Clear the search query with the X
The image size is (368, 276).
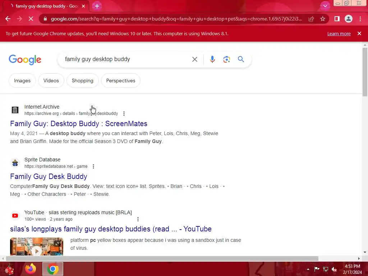pyautogui.click(x=194, y=59)
